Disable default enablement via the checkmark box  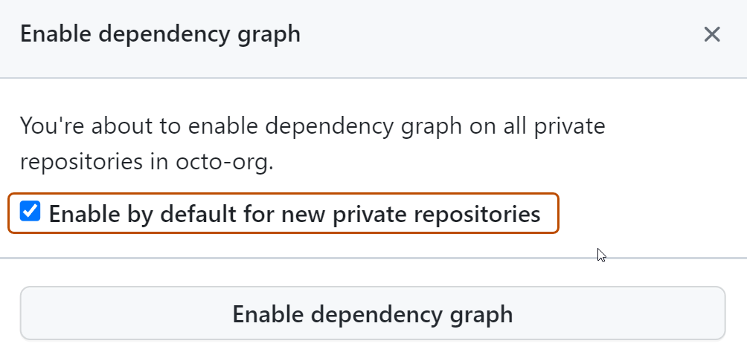pyautogui.click(x=31, y=212)
